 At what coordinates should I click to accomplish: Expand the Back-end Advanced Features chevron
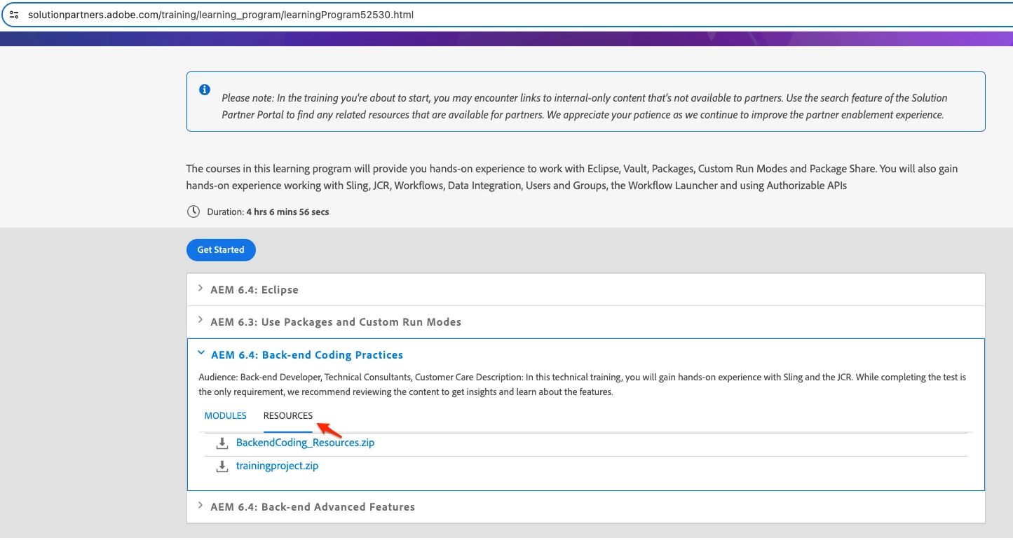(x=200, y=506)
